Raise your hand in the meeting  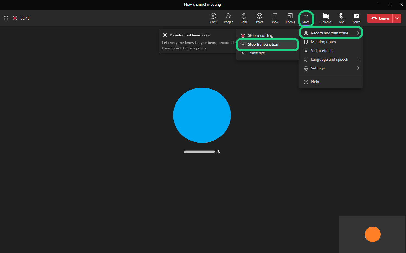click(244, 18)
